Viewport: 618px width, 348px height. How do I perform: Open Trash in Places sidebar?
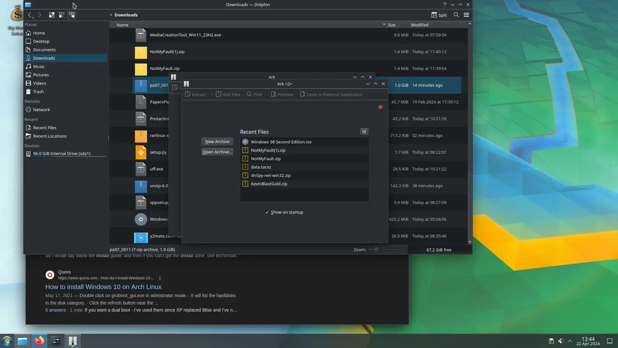[x=38, y=92]
